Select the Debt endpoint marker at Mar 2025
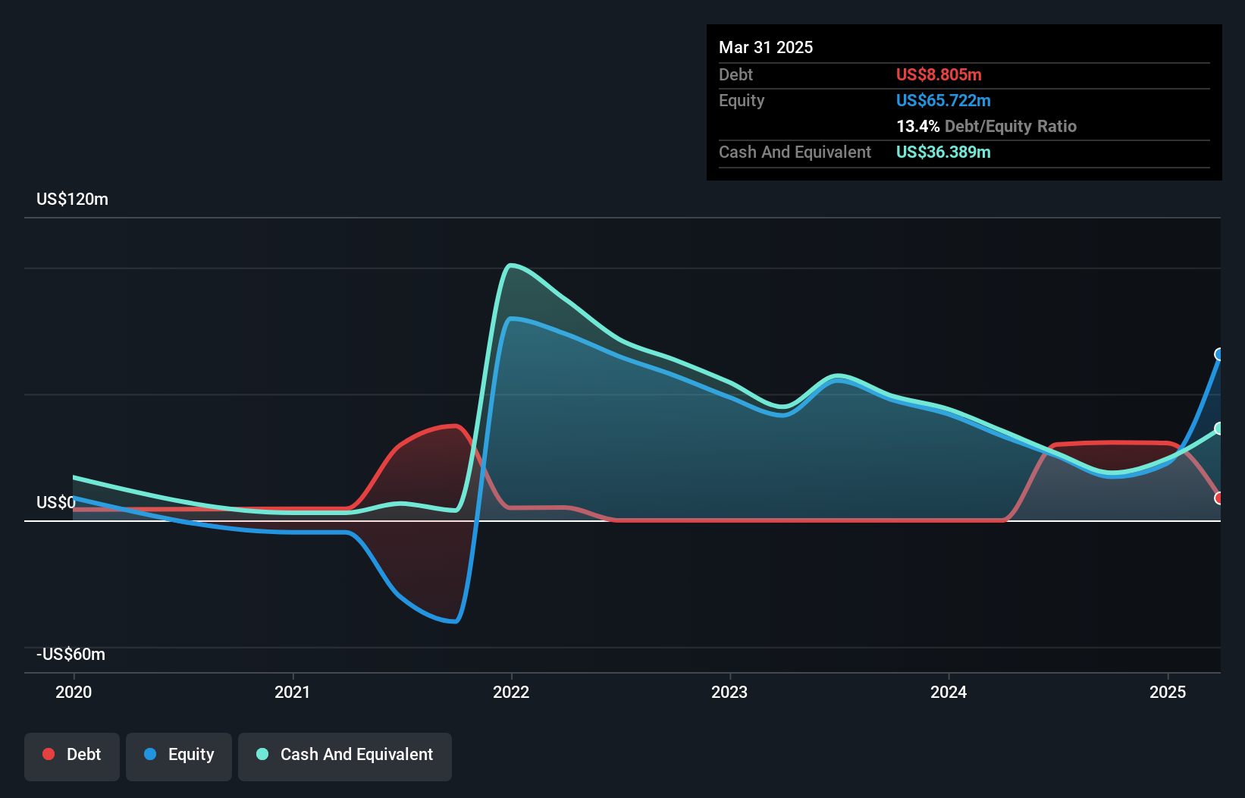Viewport: 1245px width, 798px height. (1219, 498)
